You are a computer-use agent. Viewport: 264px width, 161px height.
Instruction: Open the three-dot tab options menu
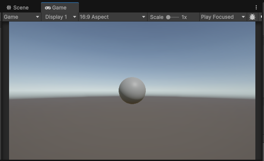pos(256,7)
